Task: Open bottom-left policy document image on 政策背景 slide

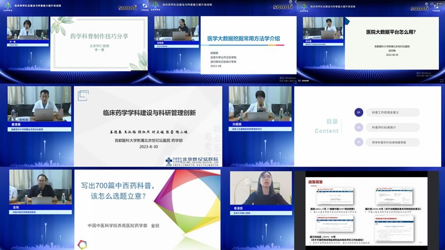Action: click(x=335, y=224)
